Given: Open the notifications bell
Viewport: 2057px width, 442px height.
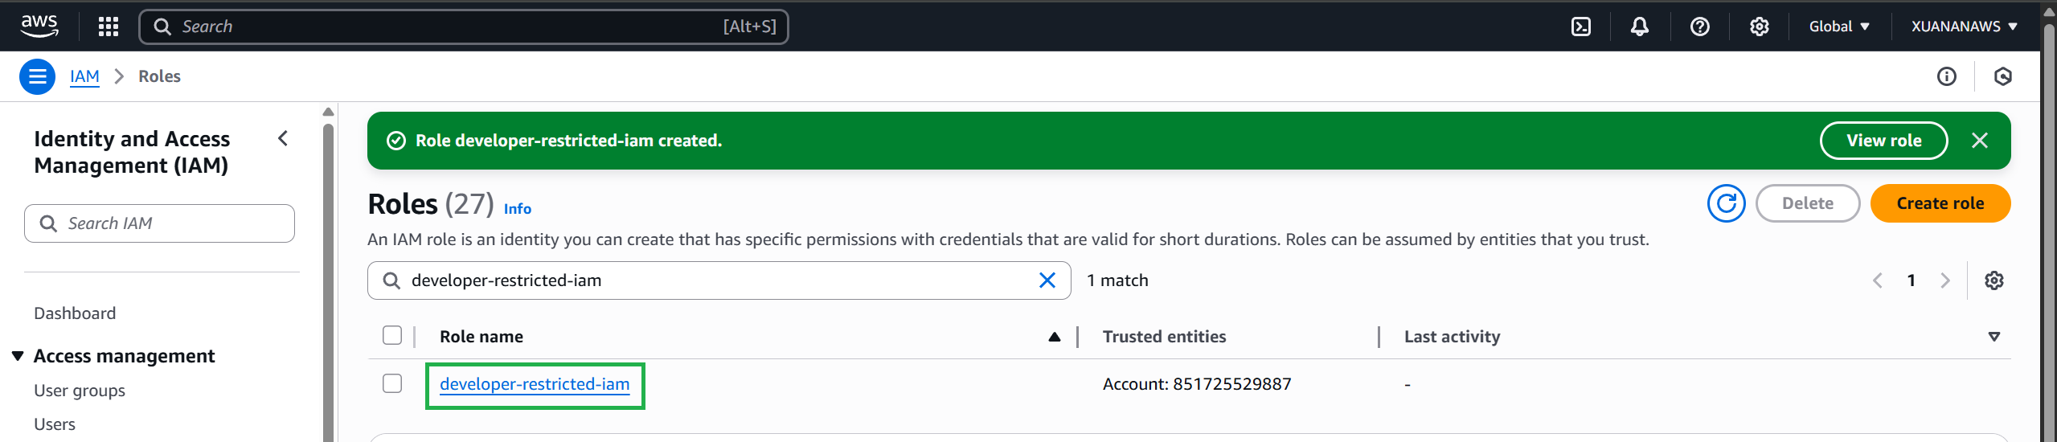Looking at the screenshot, I should (x=1640, y=27).
